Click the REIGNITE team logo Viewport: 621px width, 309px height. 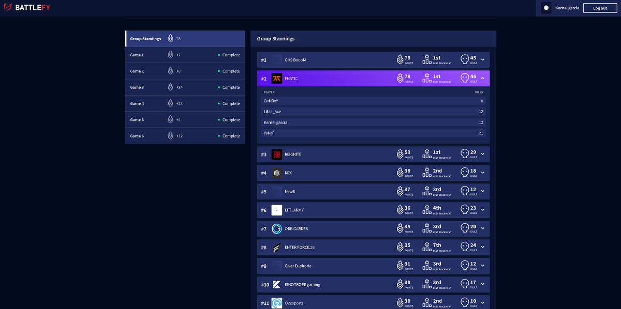[276, 154]
